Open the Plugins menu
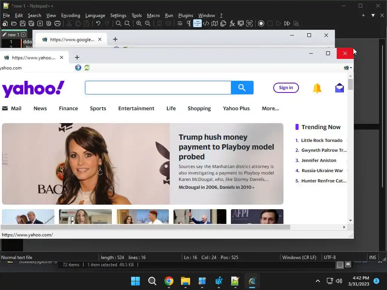This screenshot has height=290, width=387. point(186,15)
